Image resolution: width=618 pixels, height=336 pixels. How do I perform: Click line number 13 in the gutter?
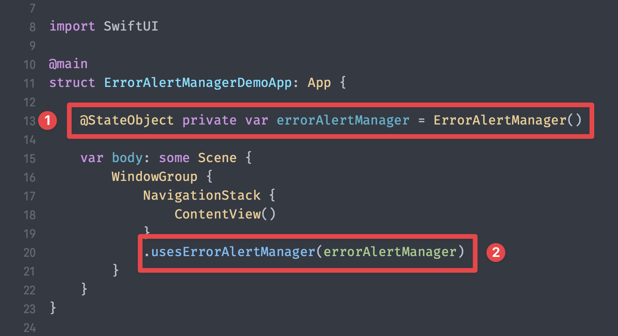(30, 121)
